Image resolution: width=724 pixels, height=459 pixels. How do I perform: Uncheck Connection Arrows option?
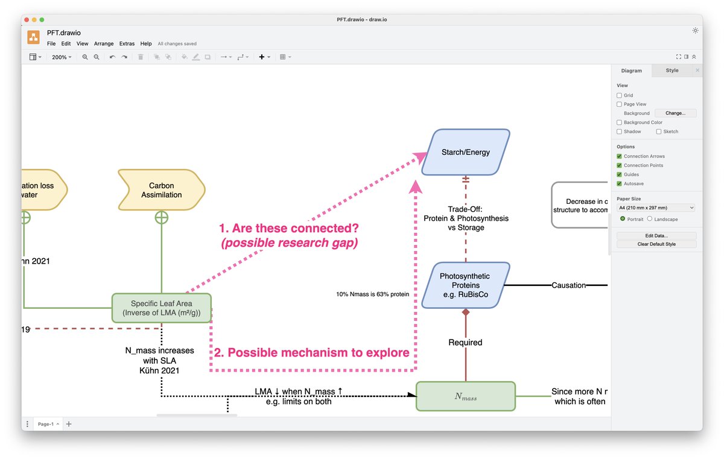point(619,156)
